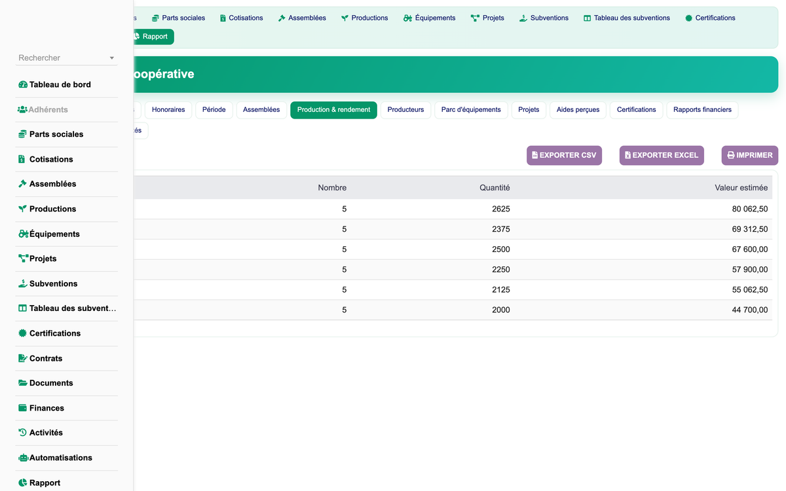Click the Adhérents group icon in sidebar
Image resolution: width=786 pixels, height=491 pixels.
(x=23, y=109)
